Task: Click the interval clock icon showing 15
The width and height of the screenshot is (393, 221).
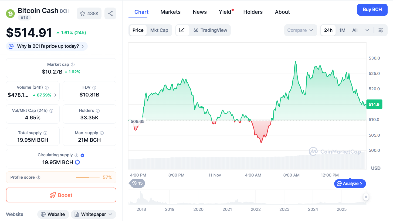Action: pos(137,183)
